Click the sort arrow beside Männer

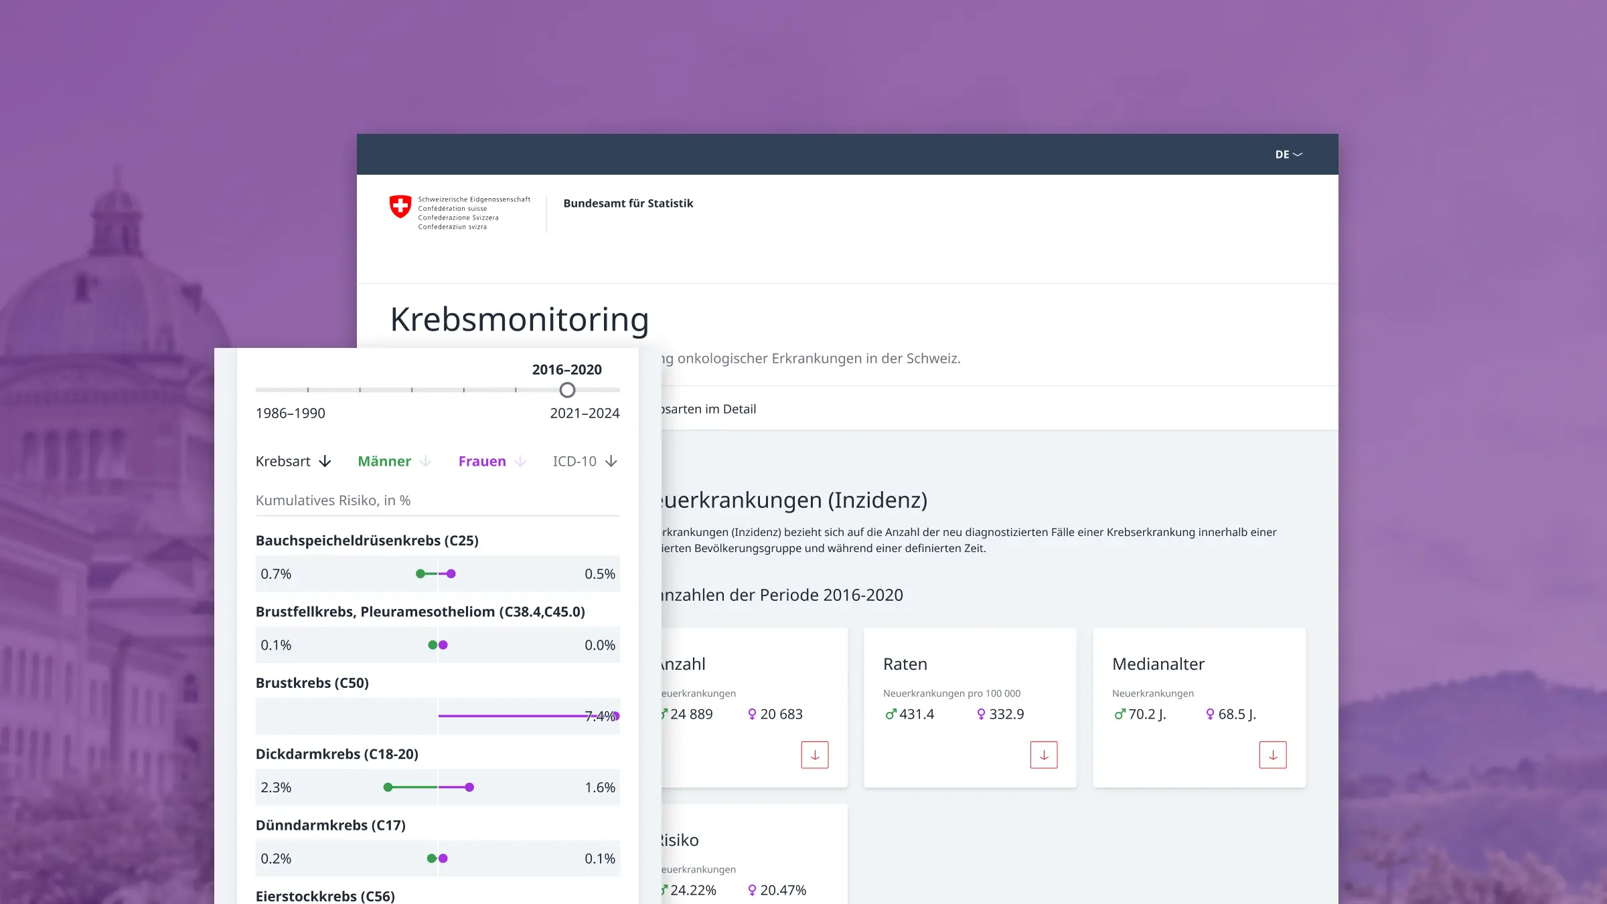click(x=426, y=462)
